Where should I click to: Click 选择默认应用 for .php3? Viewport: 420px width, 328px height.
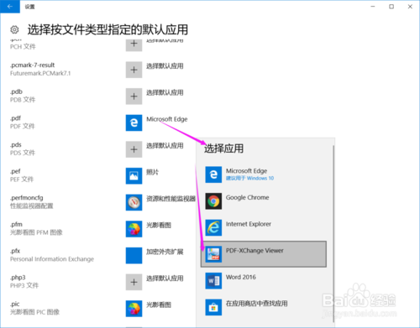click(x=165, y=279)
